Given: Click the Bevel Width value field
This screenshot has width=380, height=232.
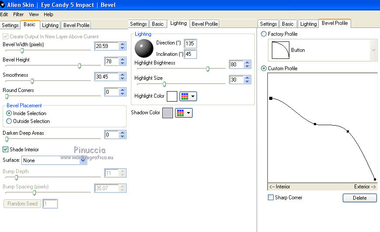Looking at the screenshot, I should click(x=107, y=46).
